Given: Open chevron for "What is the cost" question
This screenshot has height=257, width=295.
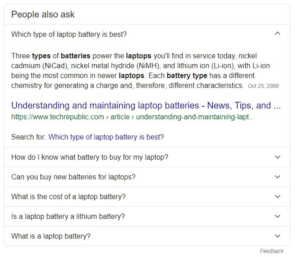Looking at the screenshot, I should 278,196.
